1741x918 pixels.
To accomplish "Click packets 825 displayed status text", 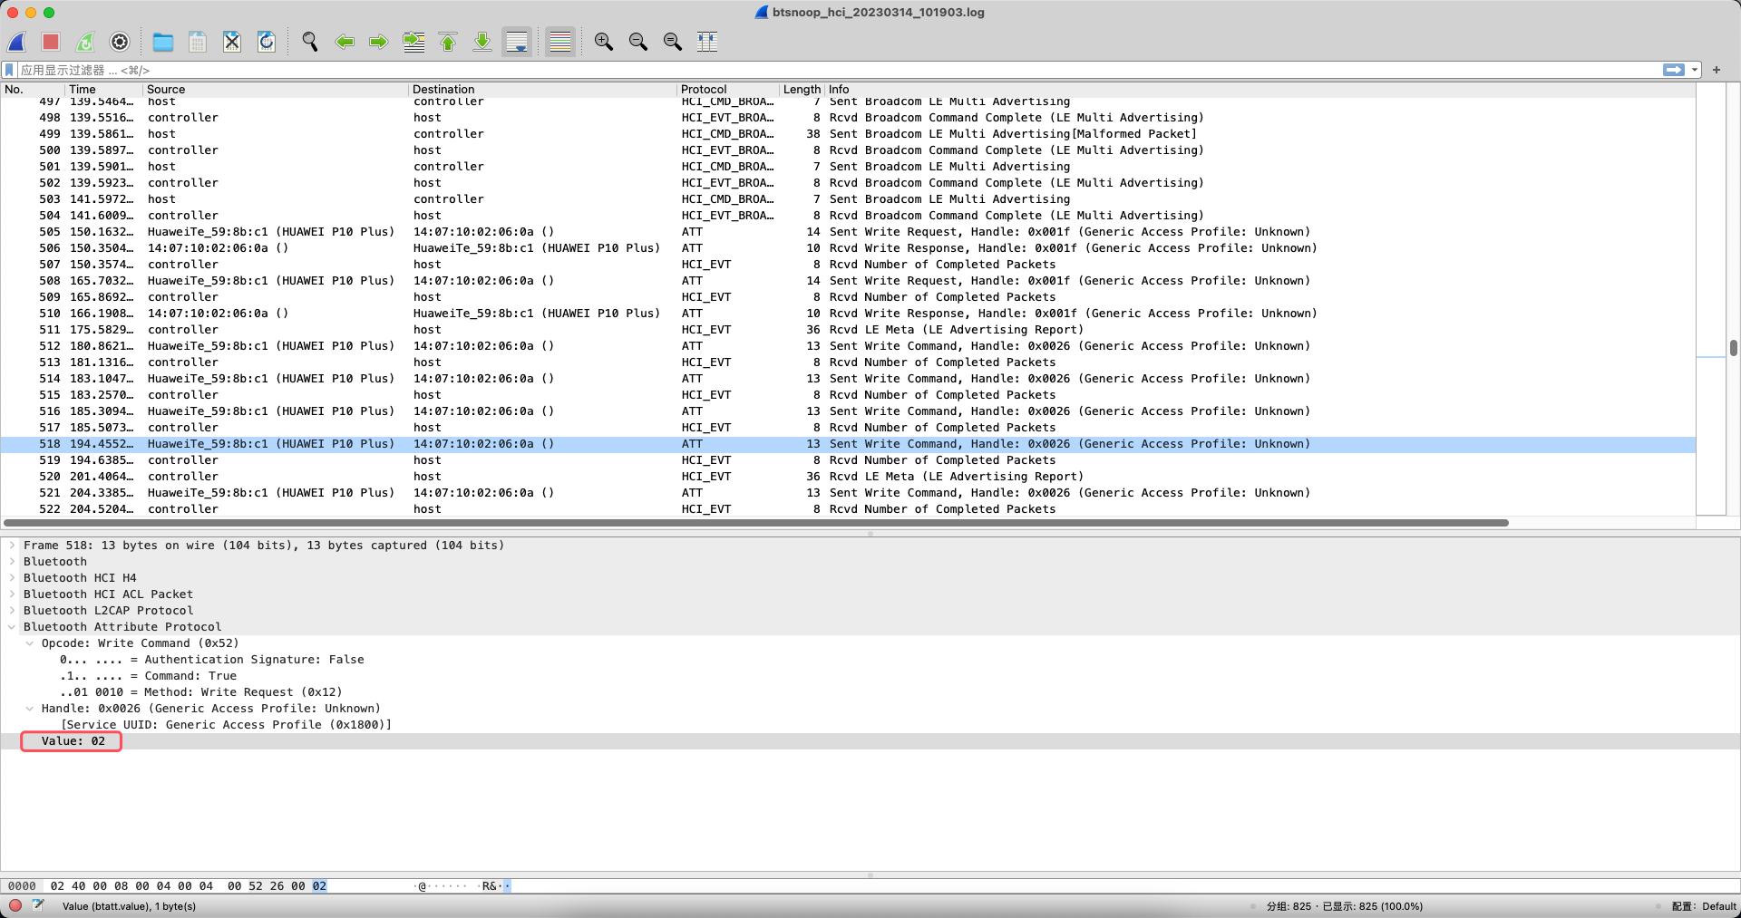I will (x=1345, y=906).
